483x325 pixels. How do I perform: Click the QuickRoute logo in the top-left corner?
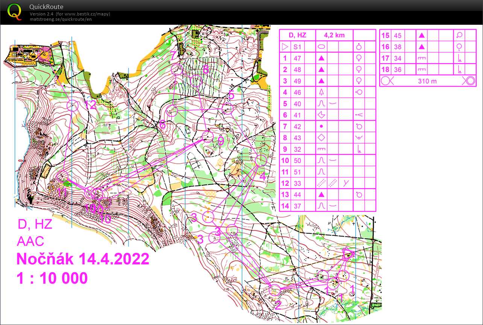point(15,12)
